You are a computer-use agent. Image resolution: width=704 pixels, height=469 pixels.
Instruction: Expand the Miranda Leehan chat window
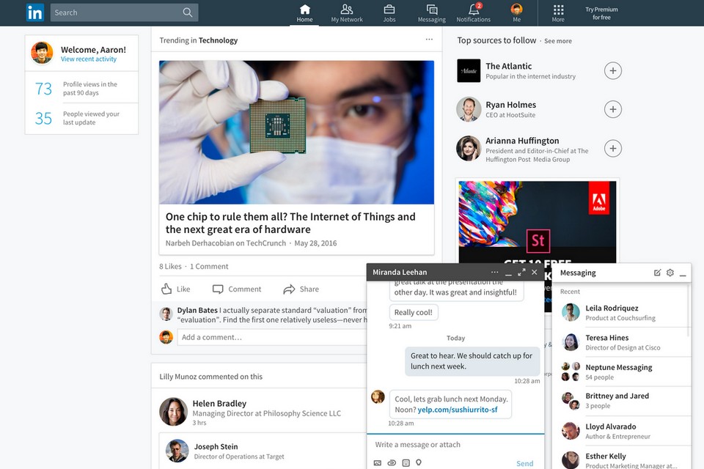coord(521,272)
